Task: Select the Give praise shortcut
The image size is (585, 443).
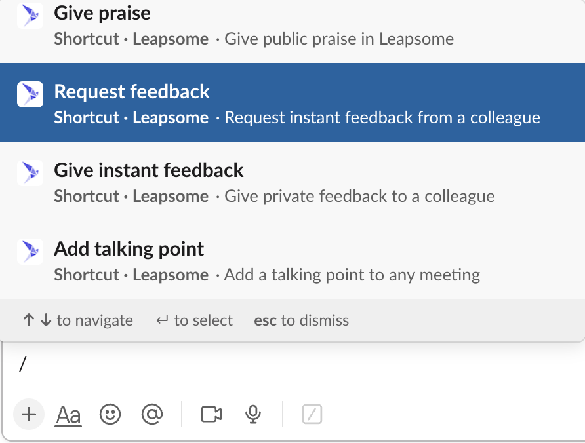Action: (102, 13)
